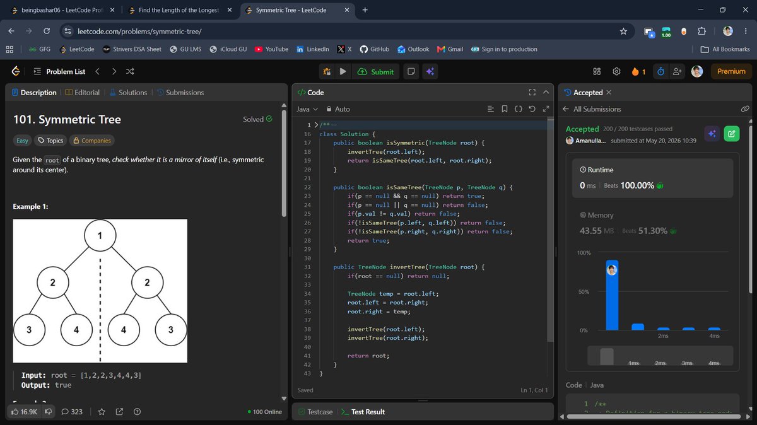This screenshot has height=425, width=757.
Task: Click the purple analyze sparkle button in results
Action: (712, 133)
